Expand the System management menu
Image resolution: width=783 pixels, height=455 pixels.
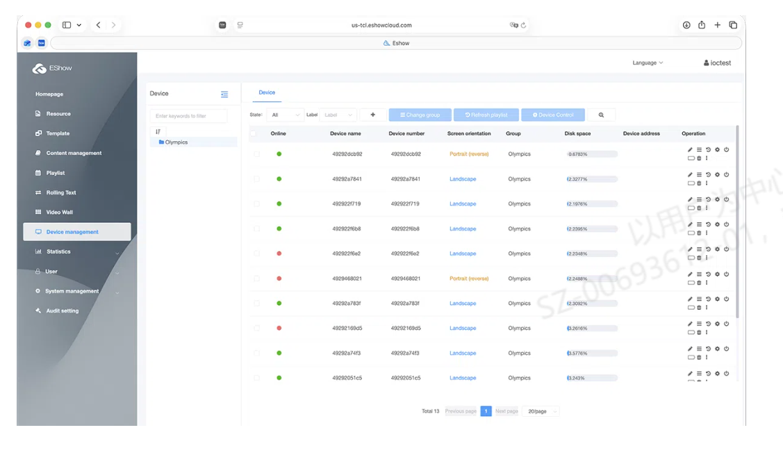(77, 291)
